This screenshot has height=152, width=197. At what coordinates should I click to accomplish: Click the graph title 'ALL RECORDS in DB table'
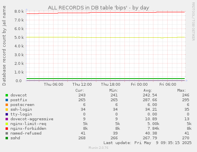click(x=98, y=8)
